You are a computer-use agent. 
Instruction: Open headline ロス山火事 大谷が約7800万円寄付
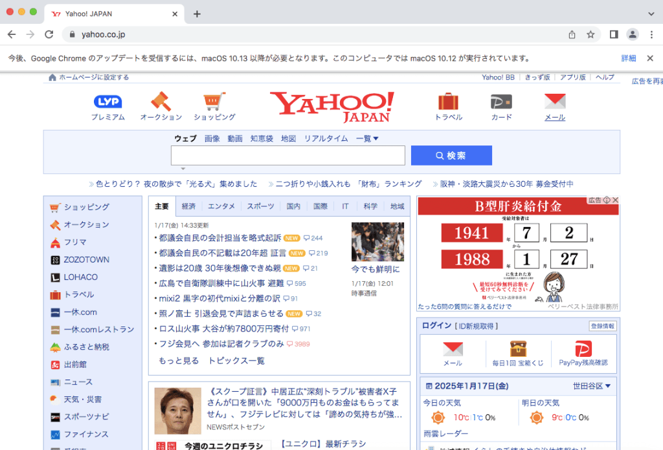point(223,329)
